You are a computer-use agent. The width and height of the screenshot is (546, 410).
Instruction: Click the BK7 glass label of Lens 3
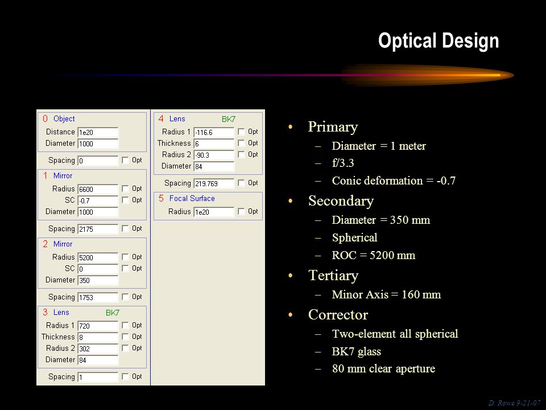(x=113, y=313)
